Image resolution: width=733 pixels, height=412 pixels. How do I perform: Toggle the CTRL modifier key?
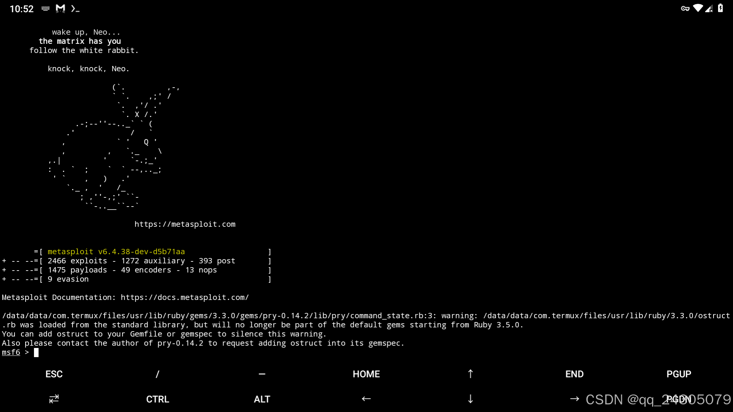pos(157,399)
